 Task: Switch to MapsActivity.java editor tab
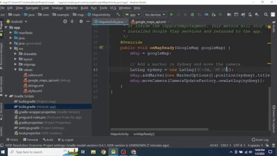(111, 22)
